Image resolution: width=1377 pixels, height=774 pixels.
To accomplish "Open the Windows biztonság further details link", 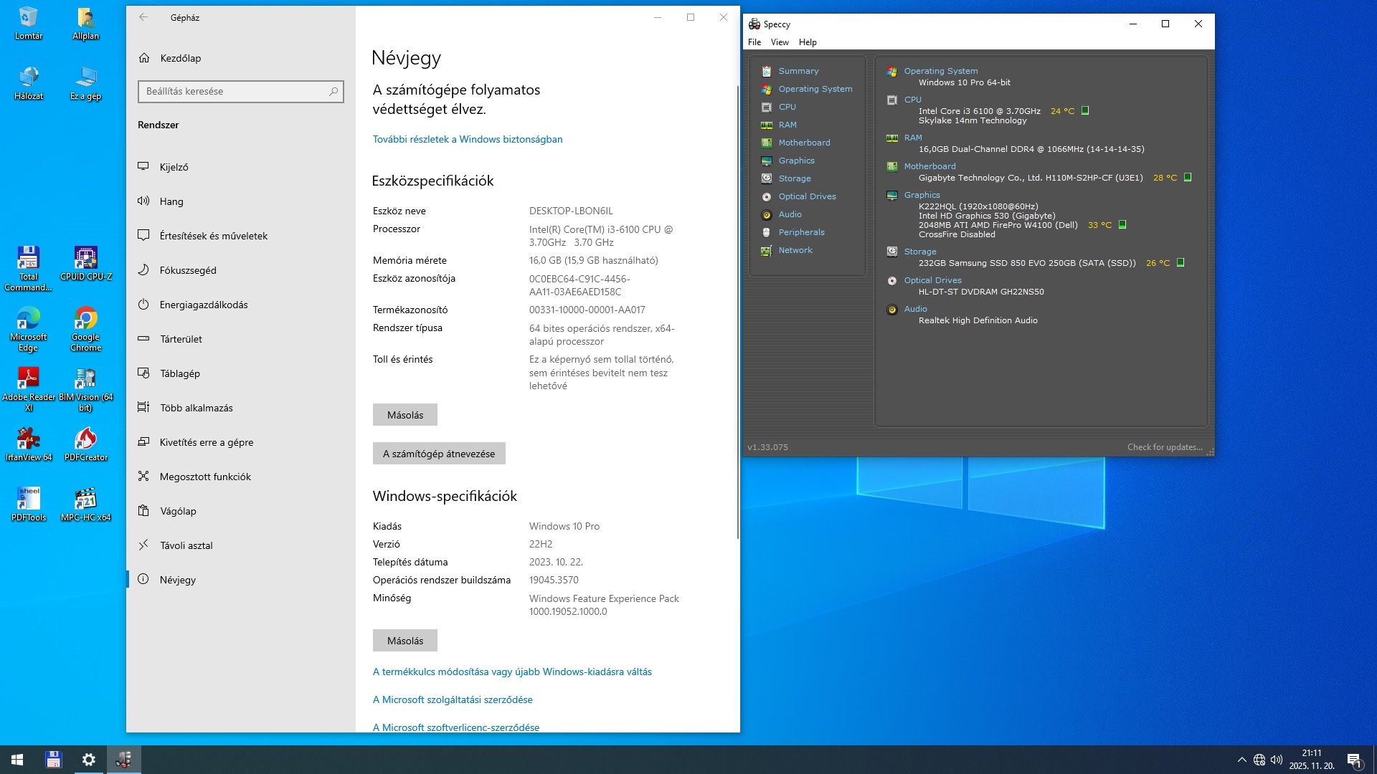I will click(x=467, y=139).
